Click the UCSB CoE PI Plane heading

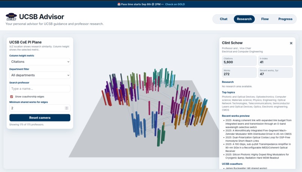pyautogui.click(x=25, y=42)
